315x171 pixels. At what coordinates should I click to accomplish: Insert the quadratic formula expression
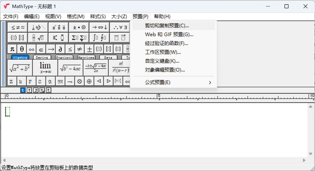coord(96,68)
